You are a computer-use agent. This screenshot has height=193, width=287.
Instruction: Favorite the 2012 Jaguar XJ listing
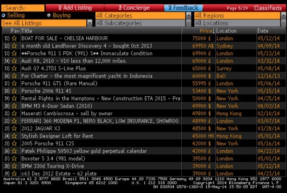point(14,128)
